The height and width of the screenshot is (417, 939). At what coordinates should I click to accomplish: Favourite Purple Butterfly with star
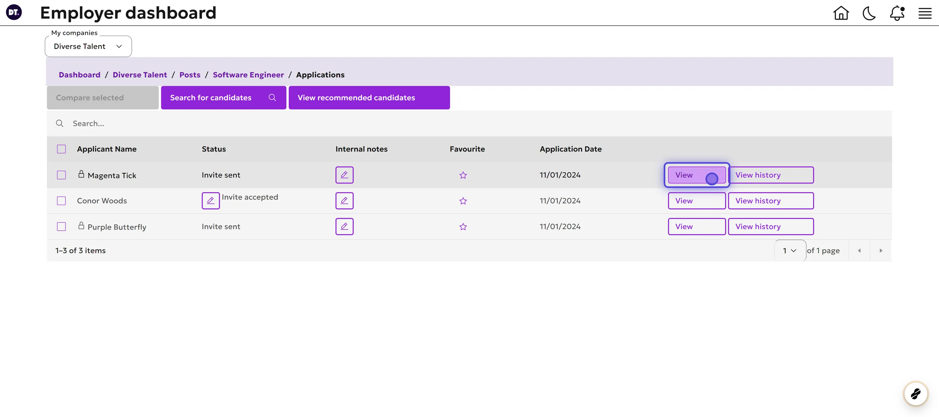pos(463,227)
